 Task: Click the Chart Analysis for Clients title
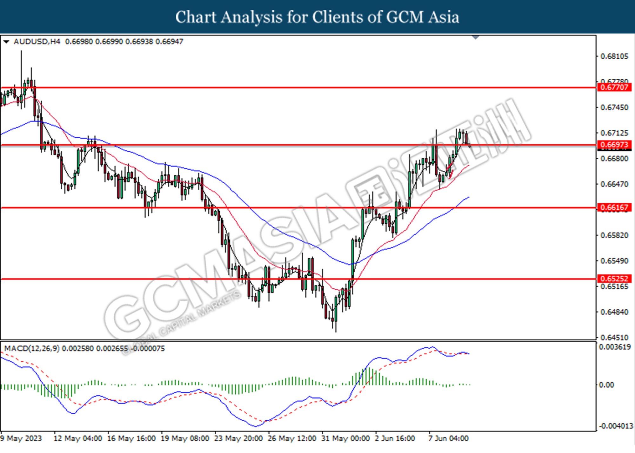coord(317,17)
